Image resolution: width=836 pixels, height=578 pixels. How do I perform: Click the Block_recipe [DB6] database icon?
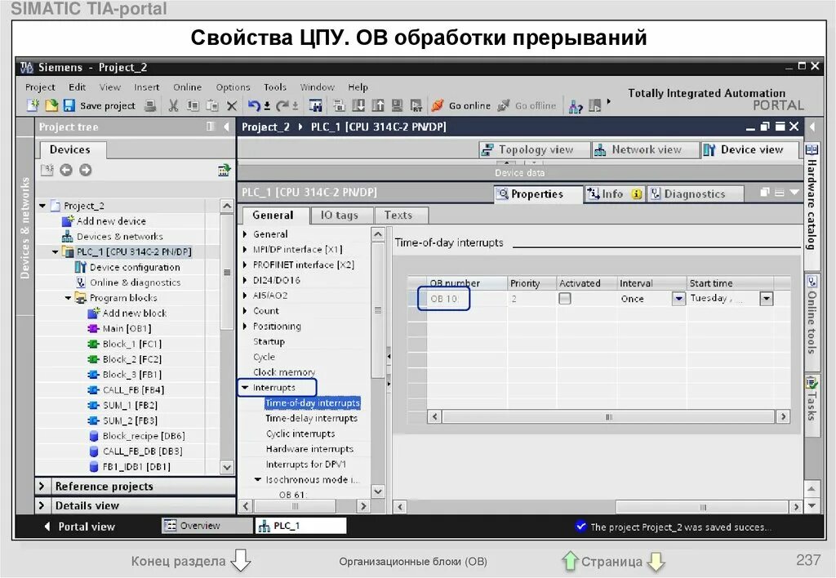[x=93, y=436]
